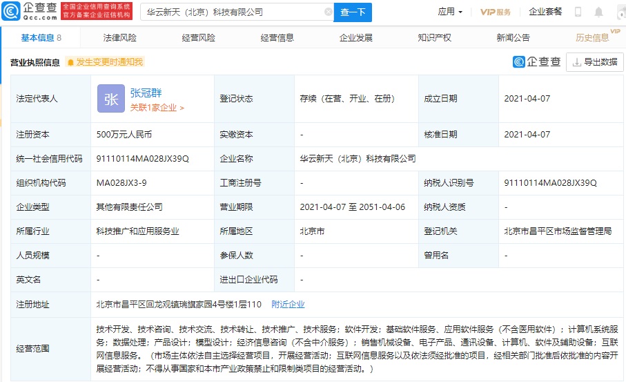Image resolution: width=626 pixels, height=382 pixels.
Task: Click registration authority 北京市昌平区市场监督管理局
Action: point(558,231)
